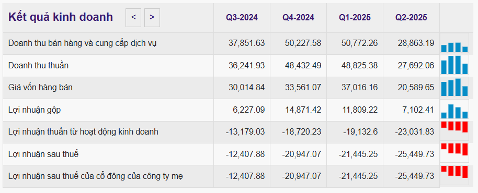Click the 'Lợi nhuận gộp' row label
This screenshot has width=478, height=193.
[x=35, y=110]
